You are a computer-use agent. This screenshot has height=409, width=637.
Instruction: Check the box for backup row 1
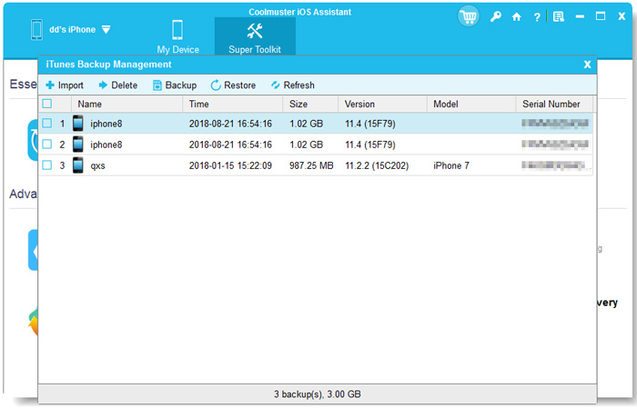click(47, 123)
